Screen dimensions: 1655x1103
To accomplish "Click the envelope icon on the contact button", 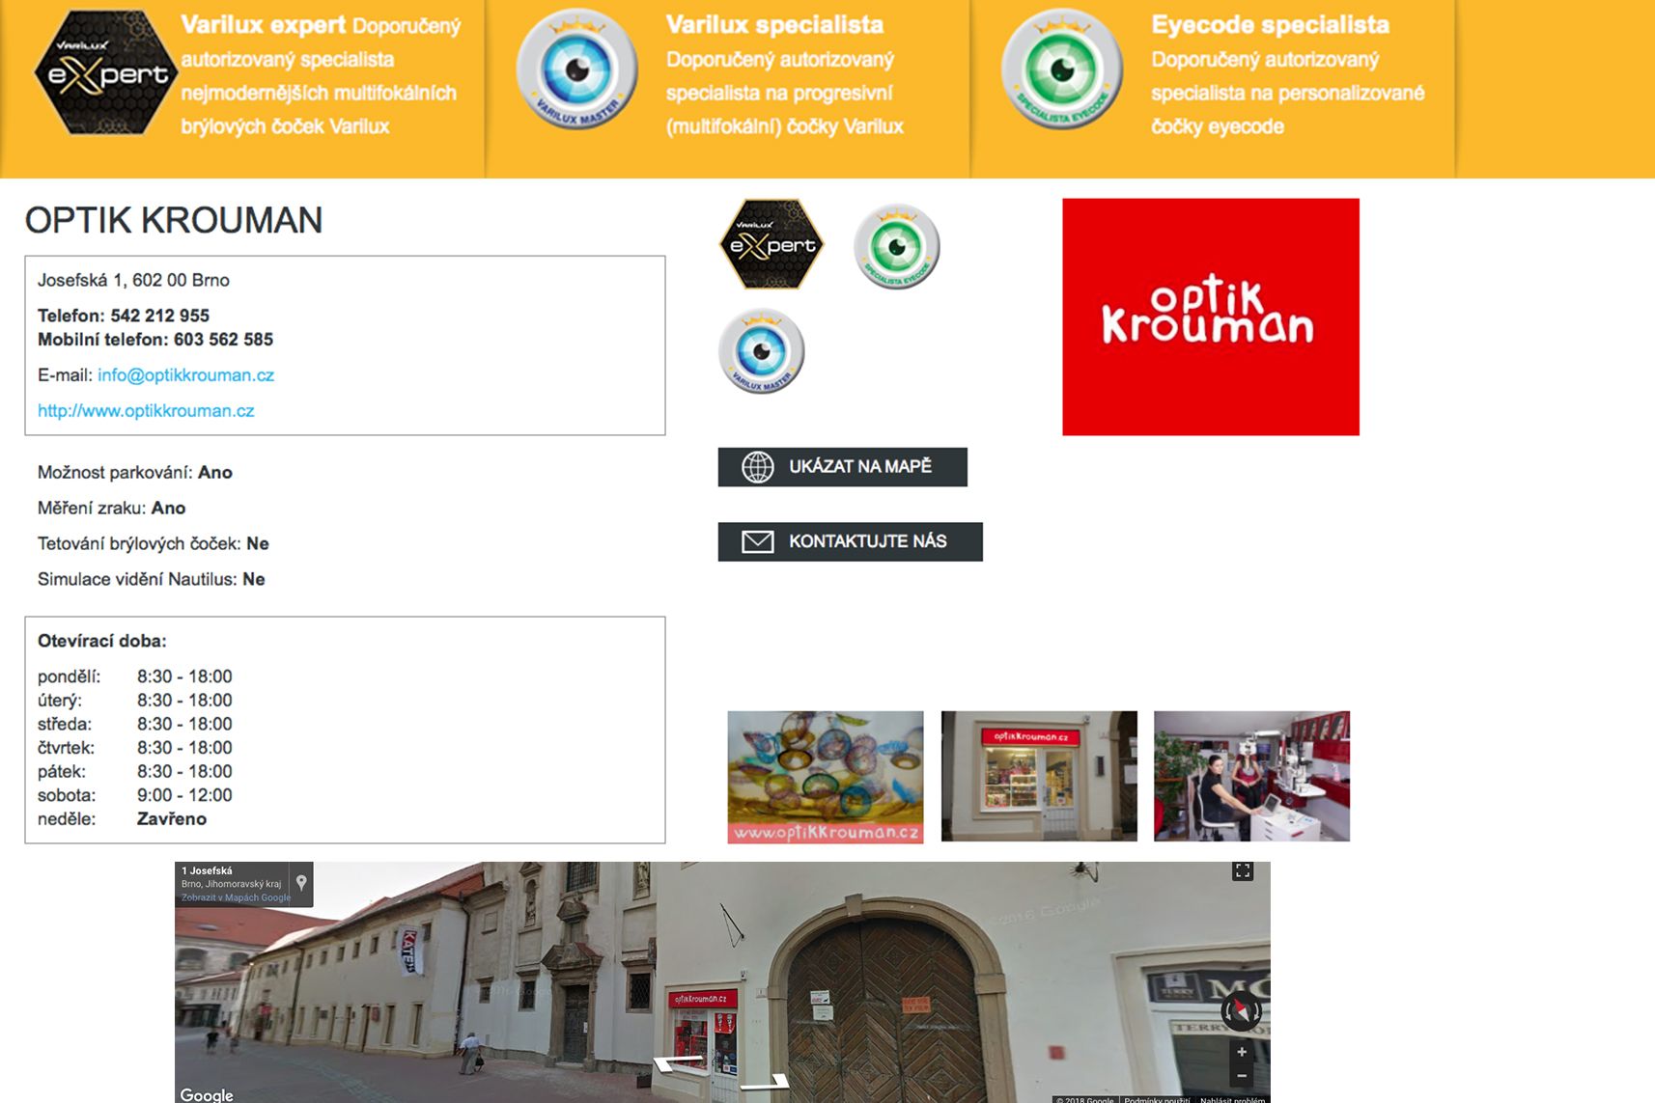I will 758,541.
